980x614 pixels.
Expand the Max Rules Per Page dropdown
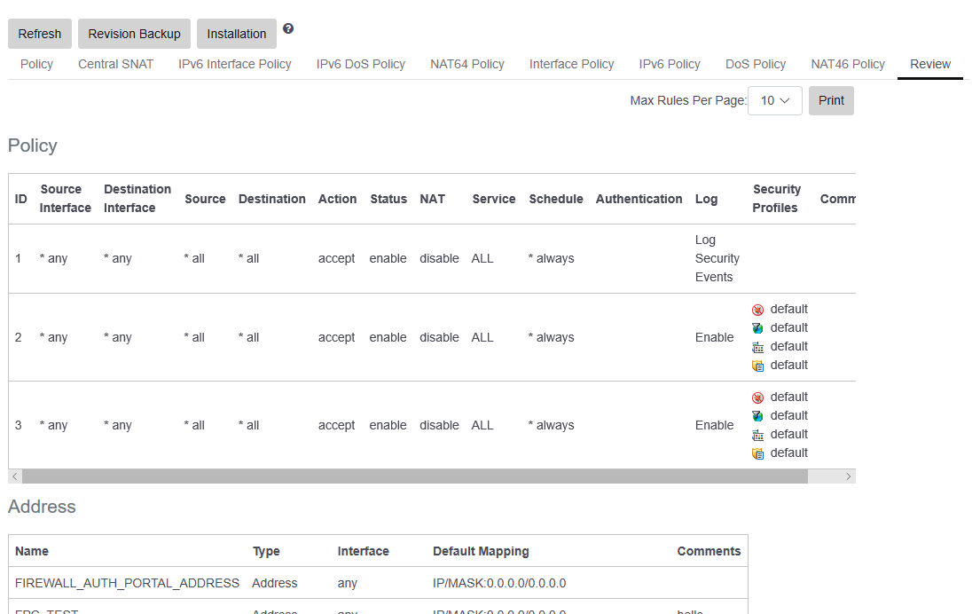point(775,100)
